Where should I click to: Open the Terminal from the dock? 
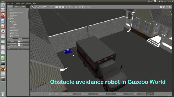click(x=3, y=64)
